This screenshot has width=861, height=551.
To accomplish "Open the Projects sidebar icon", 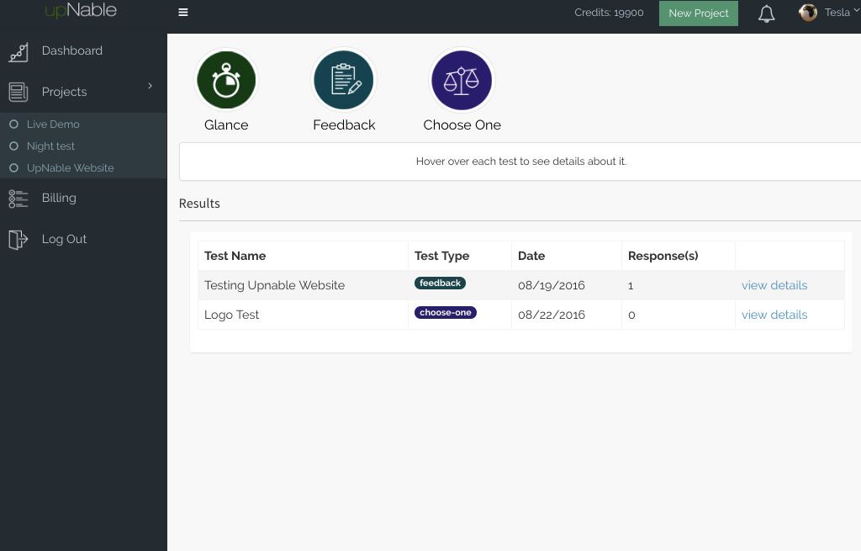I will click(18, 92).
